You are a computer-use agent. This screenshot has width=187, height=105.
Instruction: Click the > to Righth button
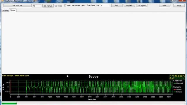point(141,6)
